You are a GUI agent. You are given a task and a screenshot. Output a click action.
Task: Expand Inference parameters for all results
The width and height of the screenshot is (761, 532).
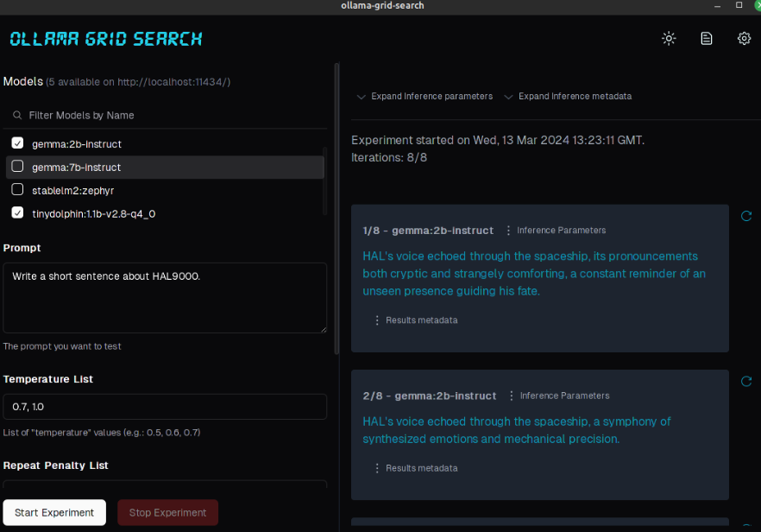tap(425, 96)
